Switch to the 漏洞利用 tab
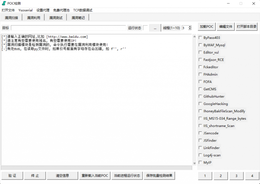 point(33,18)
